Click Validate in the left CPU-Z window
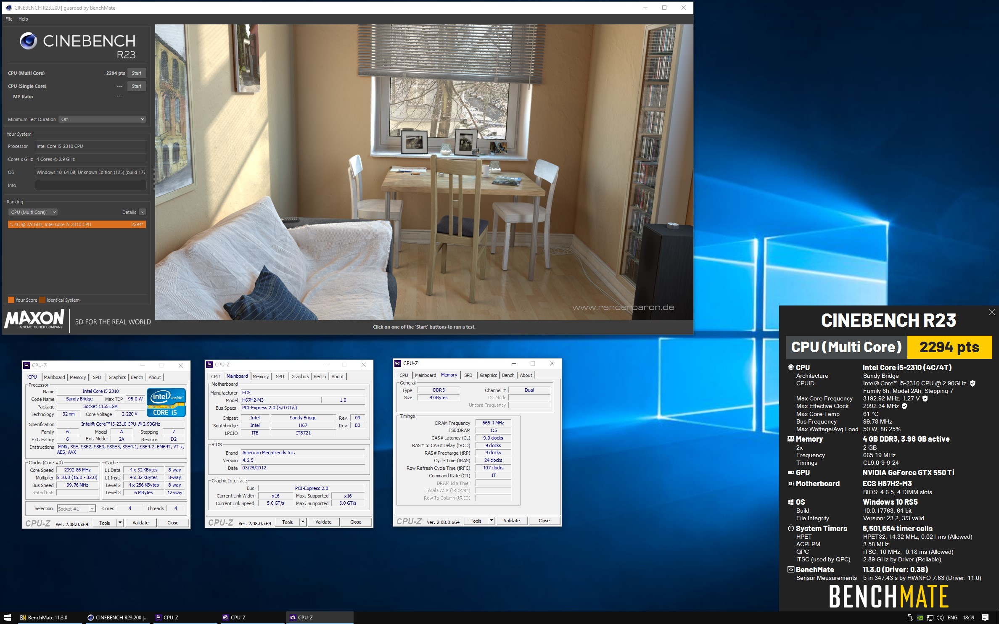This screenshot has height=624, width=999. [x=140, y=523]
